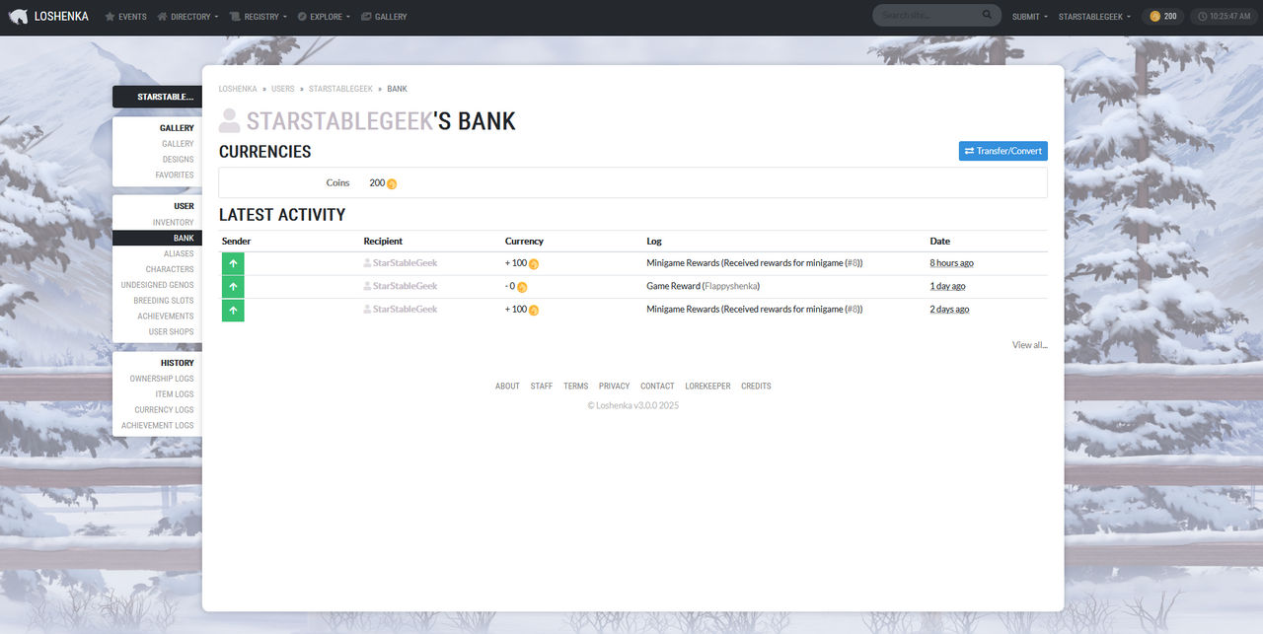Open Characters in the sidebar

[x=170, y=269]
